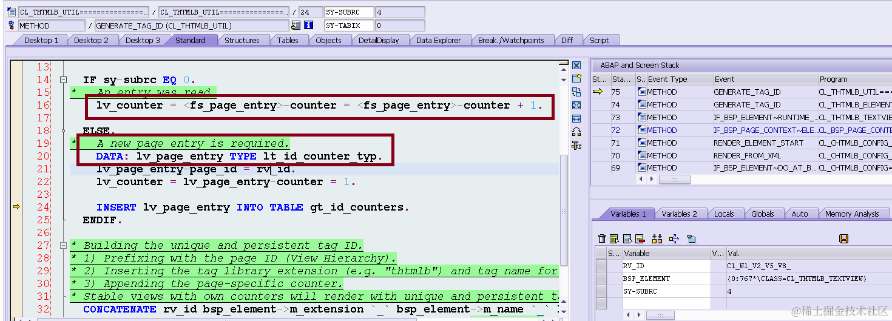
Task: Click the first green list icon in variables toolbar
Action: click(x=614, y=238)
